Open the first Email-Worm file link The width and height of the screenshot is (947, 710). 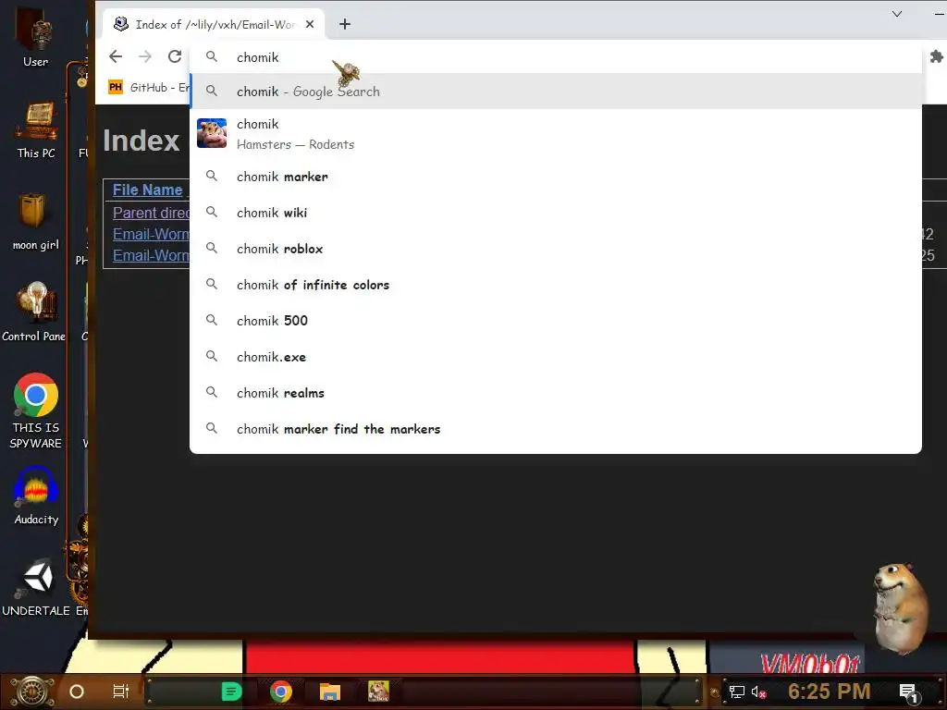[x=151, y=234]
